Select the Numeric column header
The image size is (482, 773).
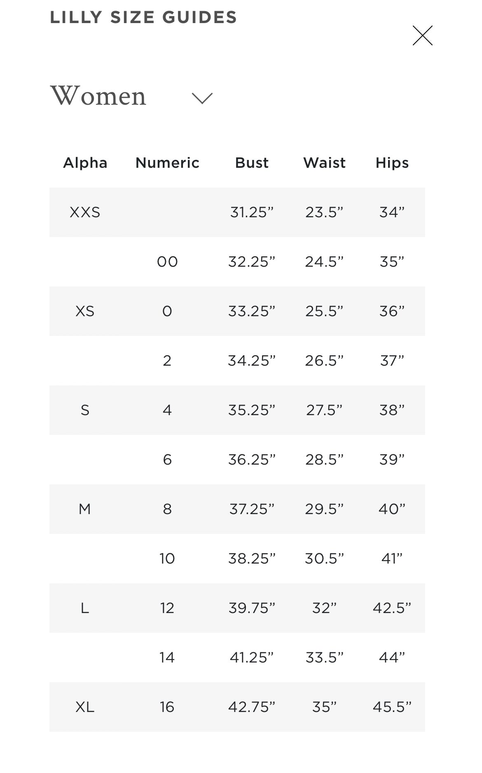167,163
